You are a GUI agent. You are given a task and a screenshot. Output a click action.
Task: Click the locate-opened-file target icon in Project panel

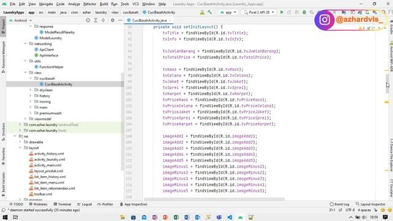click(x=88, y=20)
